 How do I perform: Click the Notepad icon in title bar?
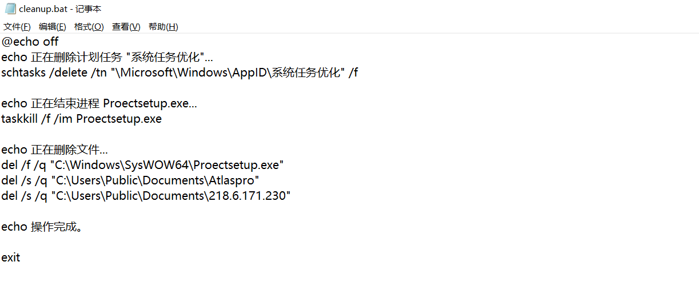pos(10,9)
